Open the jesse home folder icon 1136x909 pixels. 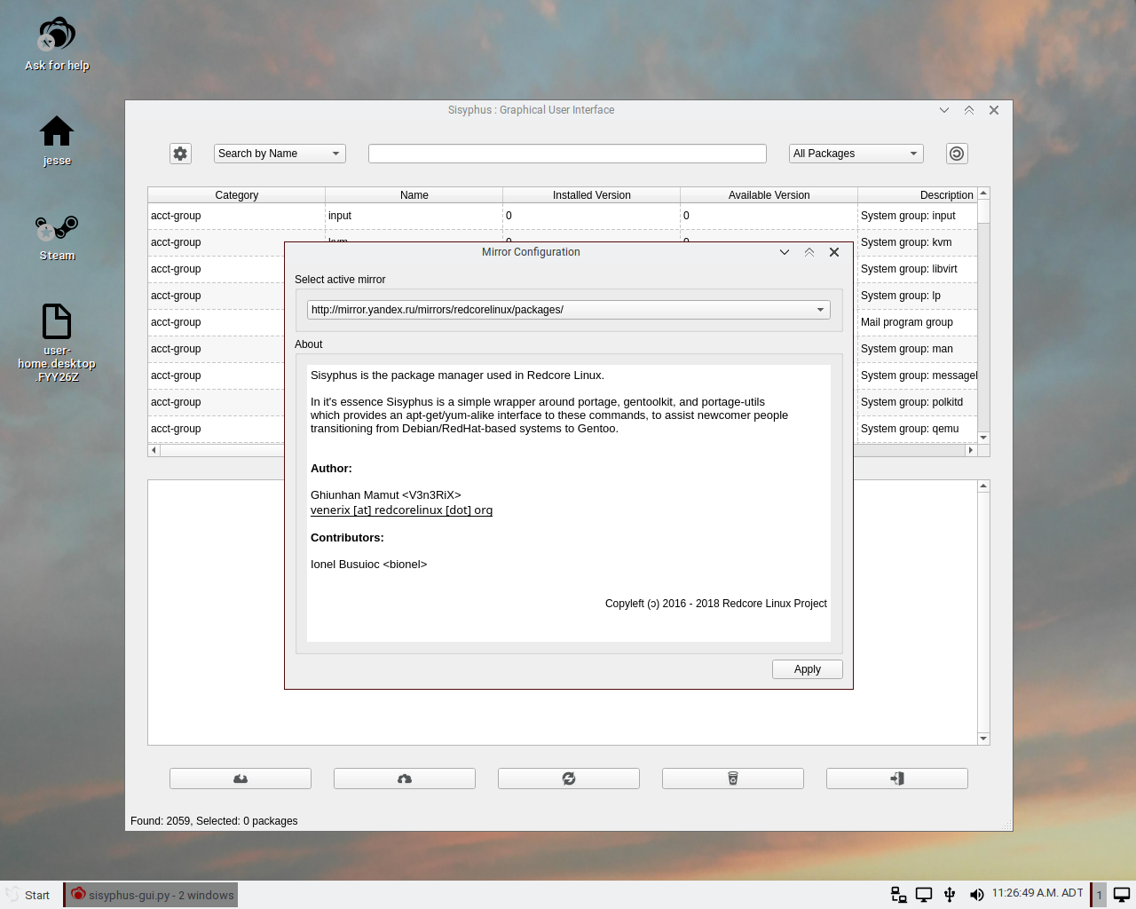click(x=57, y=140)
